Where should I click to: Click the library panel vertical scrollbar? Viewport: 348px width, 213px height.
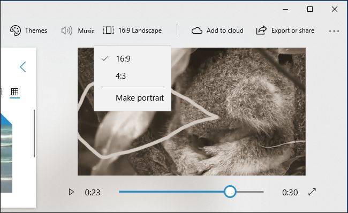34,133
